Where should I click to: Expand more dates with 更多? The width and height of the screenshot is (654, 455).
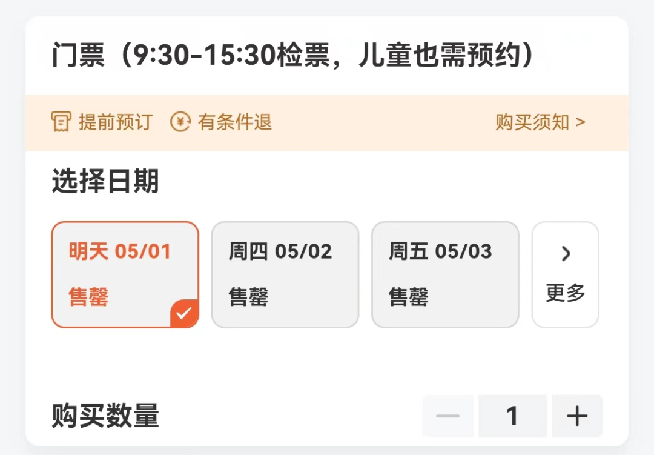[x=565, y=274]
